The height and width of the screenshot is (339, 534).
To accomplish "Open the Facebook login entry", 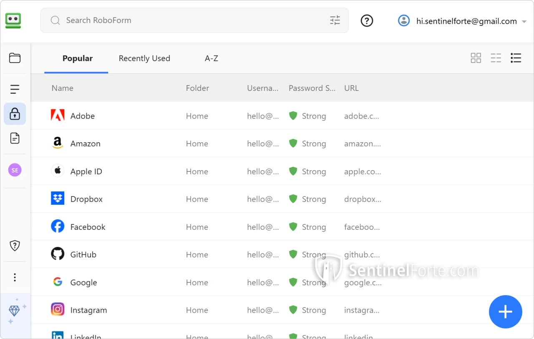I will (x=282, y=226).
